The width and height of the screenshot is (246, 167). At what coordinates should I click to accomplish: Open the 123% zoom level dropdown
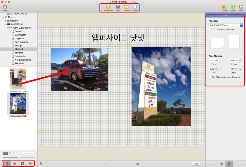tap(197, 164)
